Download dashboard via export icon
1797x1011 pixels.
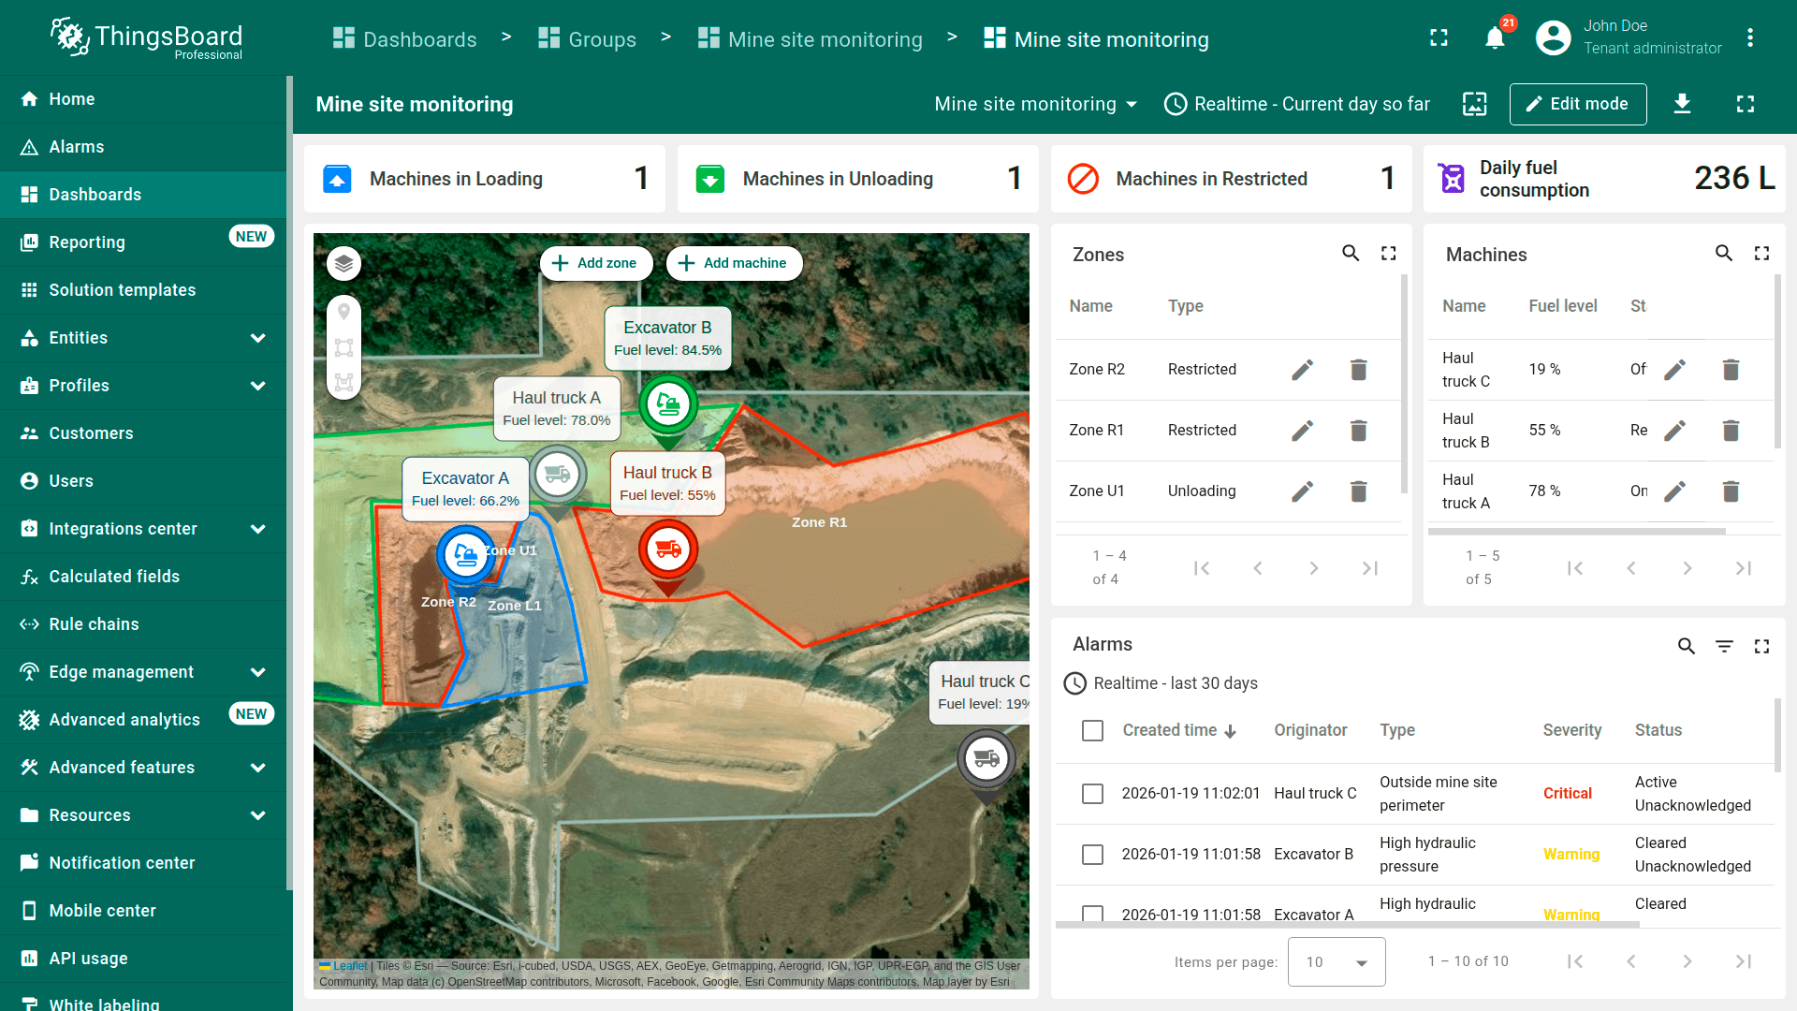pos(1682,104)
